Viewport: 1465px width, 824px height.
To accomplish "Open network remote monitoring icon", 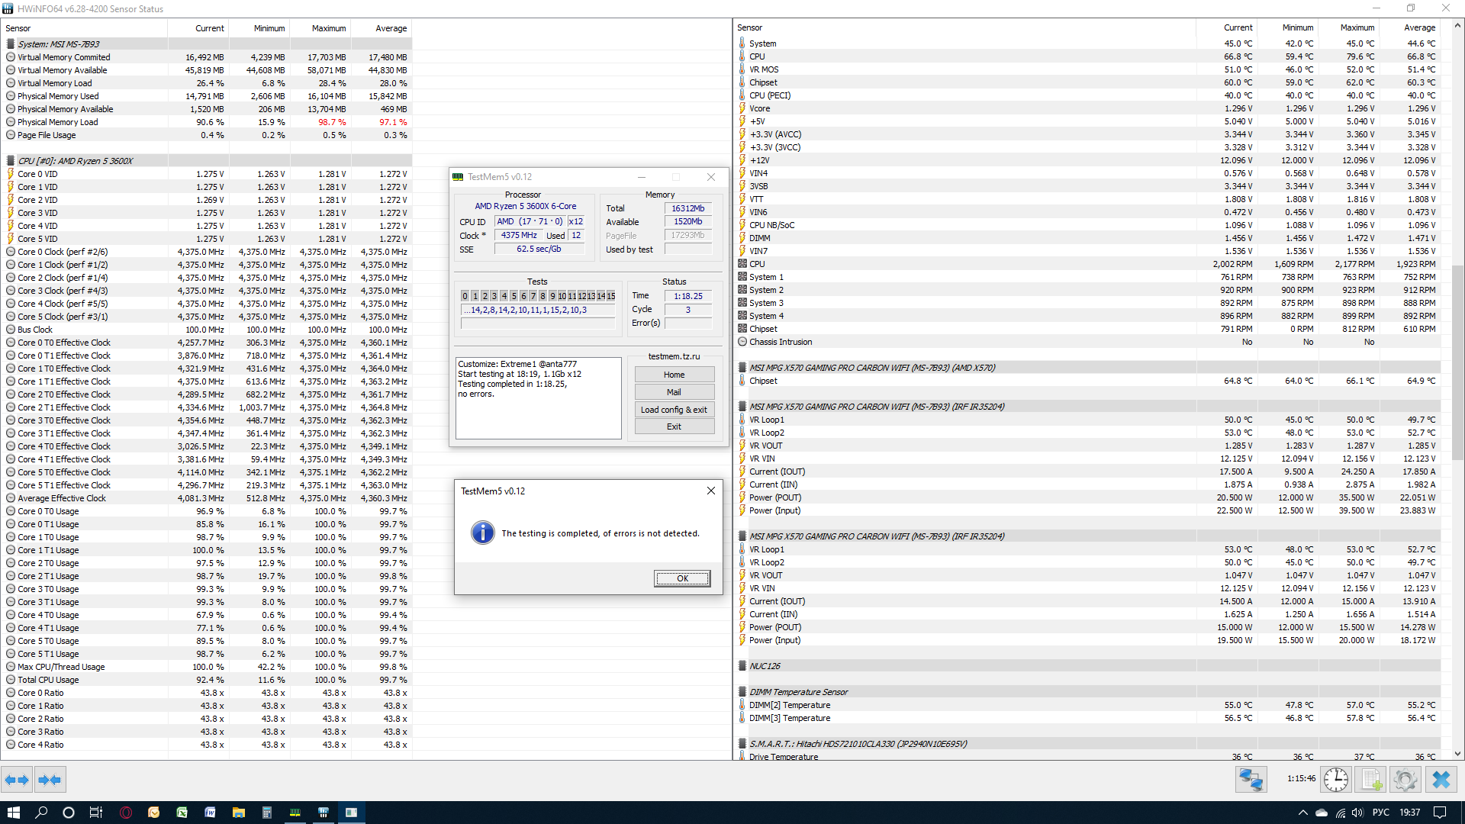I will (x=1251, y=780).
